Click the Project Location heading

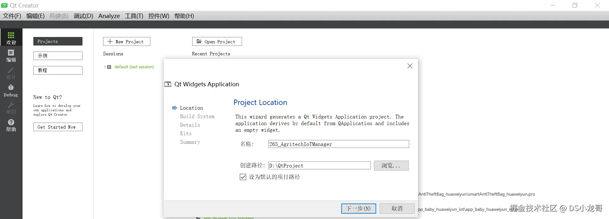(260, 102)
